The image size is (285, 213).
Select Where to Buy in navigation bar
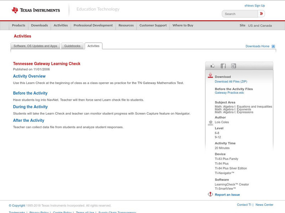183,25
